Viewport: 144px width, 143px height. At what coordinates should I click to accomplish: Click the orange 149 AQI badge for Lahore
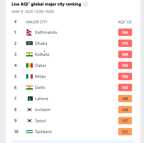click(x=125, y=99)
